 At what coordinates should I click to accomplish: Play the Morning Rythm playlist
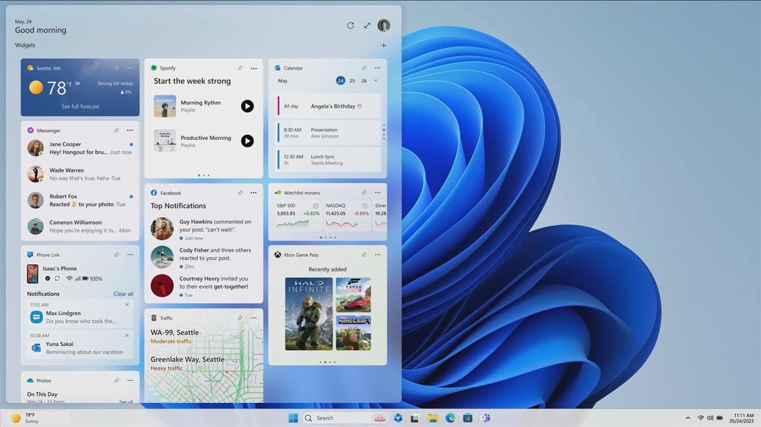click(x=247, y=106)
